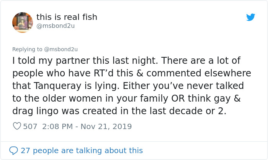The width and height of the screenshot is (268, 160).
Task: Click @msbond2u in the "Replying to" line
Action: 61,49
